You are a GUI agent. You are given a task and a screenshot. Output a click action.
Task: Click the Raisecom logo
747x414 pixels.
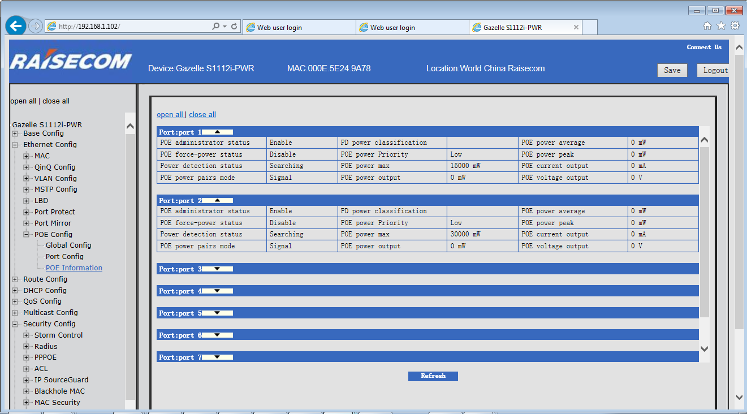[71, 61]
